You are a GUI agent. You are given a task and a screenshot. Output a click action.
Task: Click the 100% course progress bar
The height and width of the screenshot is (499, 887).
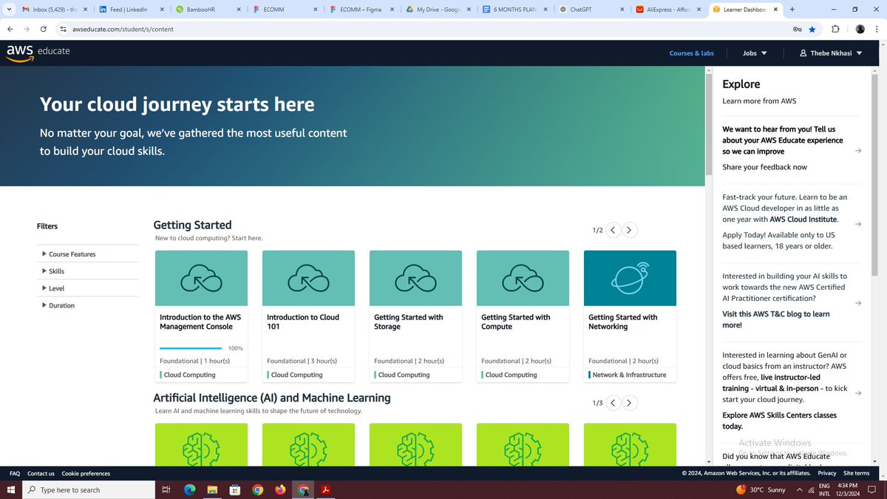pos(191,347)
